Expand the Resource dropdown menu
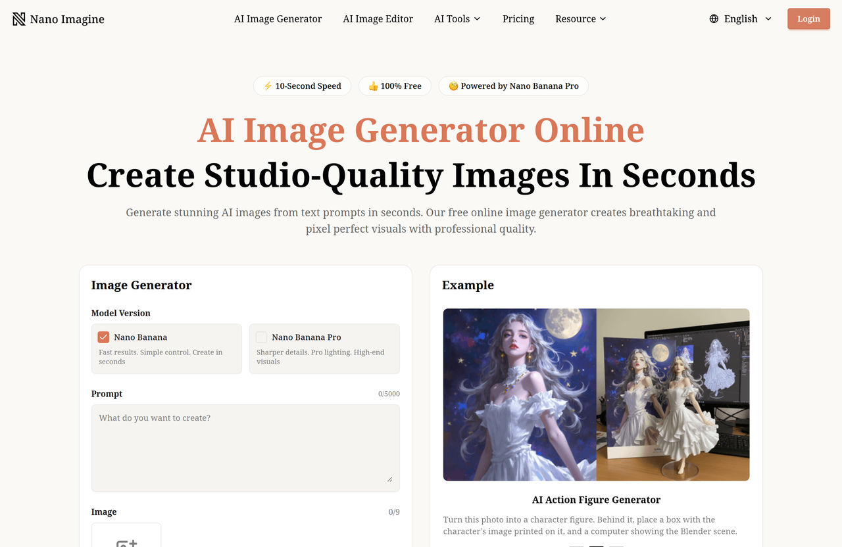This screenshot has height=547, width=842. tap(581, 19)
